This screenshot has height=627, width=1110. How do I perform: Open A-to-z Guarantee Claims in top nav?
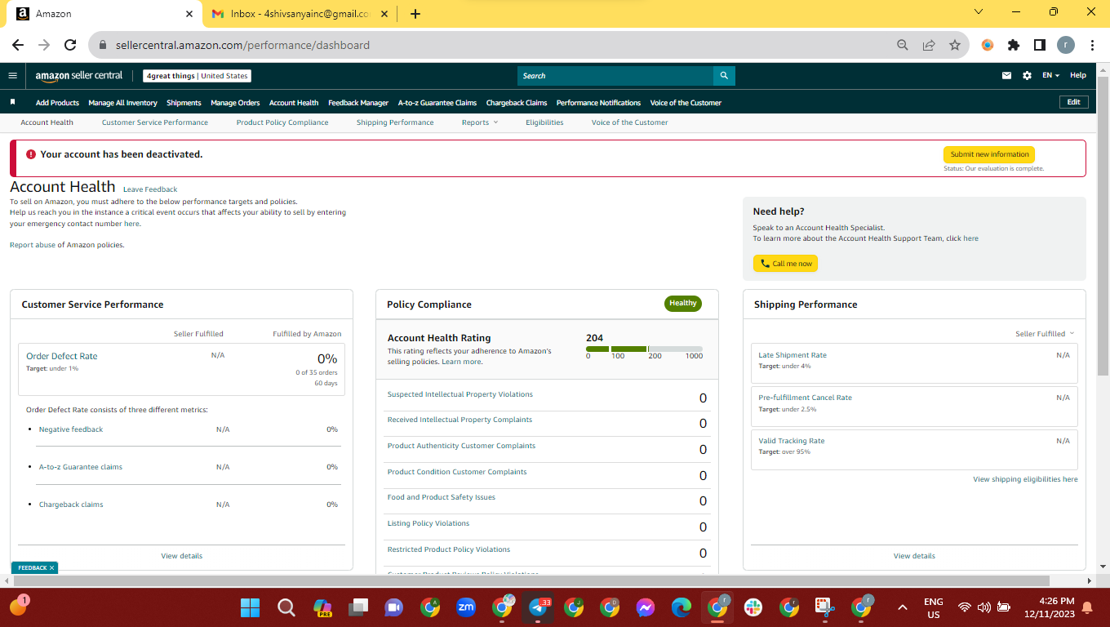tap(437, 103)
